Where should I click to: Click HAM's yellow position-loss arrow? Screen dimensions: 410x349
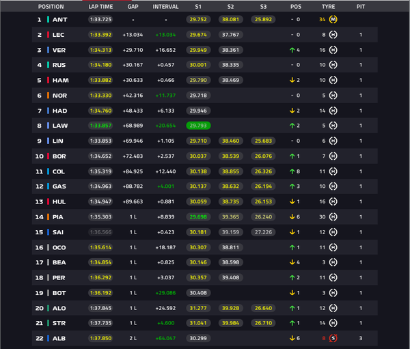coord(292,80)
